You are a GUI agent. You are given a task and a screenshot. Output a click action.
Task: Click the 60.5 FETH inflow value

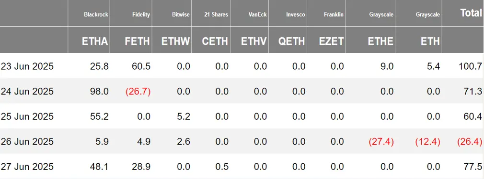(141, 66)
